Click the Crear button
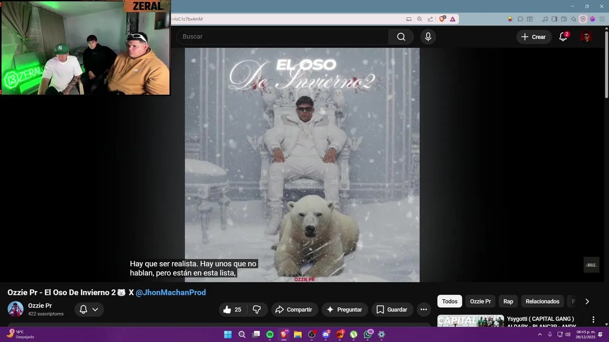 (x=534, y=37)
